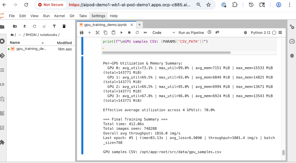Click the git button in notebook toolbar

tap(217, 32)
